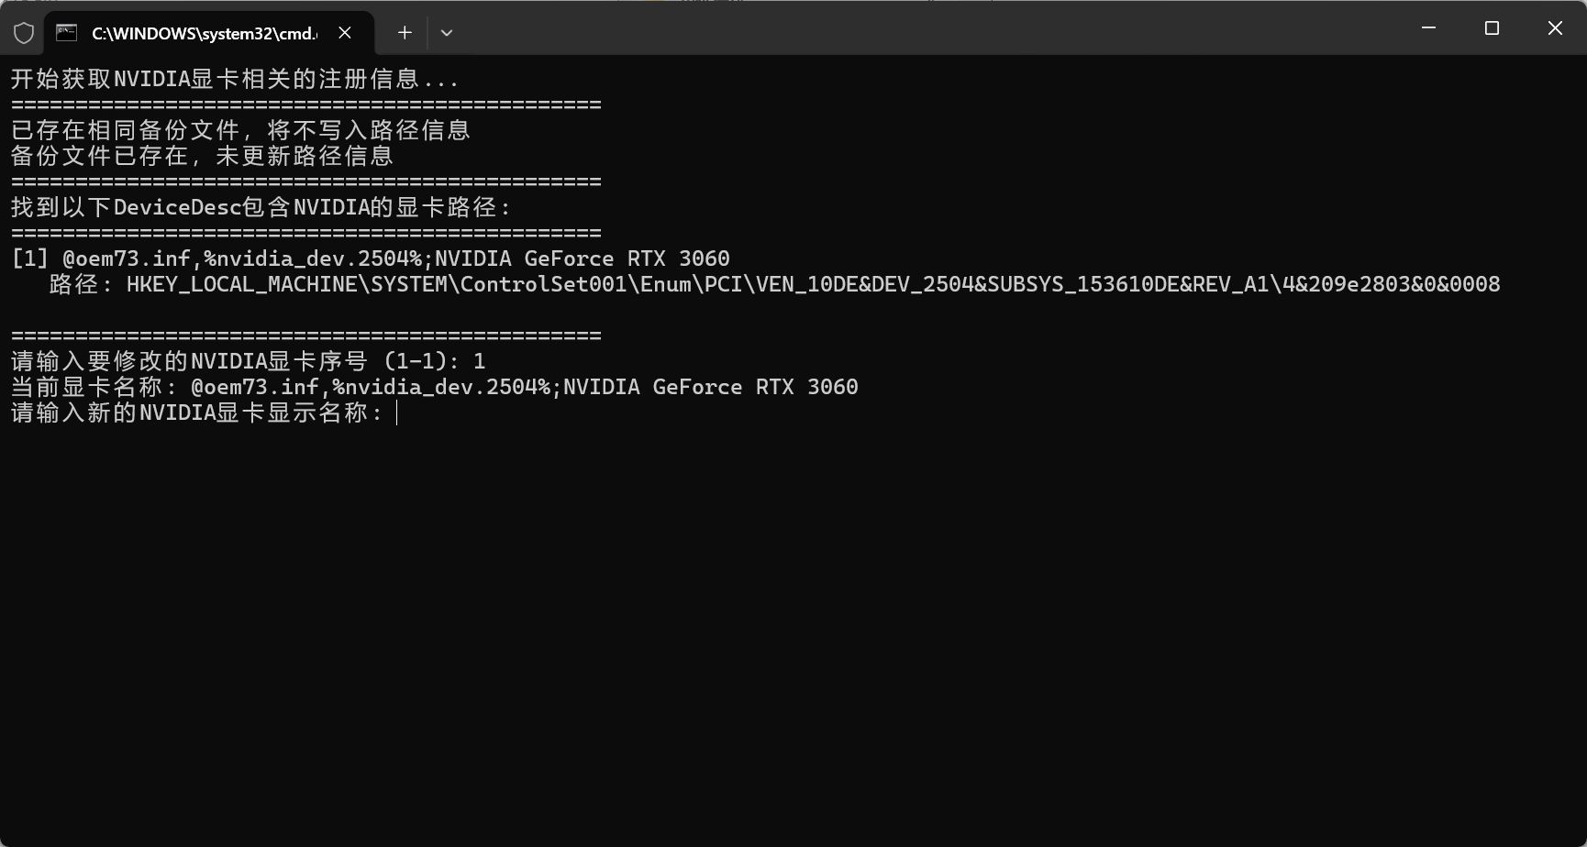Click the empty title bar area right of tabs
1587x847 pixels.
[x=917, y=29]
